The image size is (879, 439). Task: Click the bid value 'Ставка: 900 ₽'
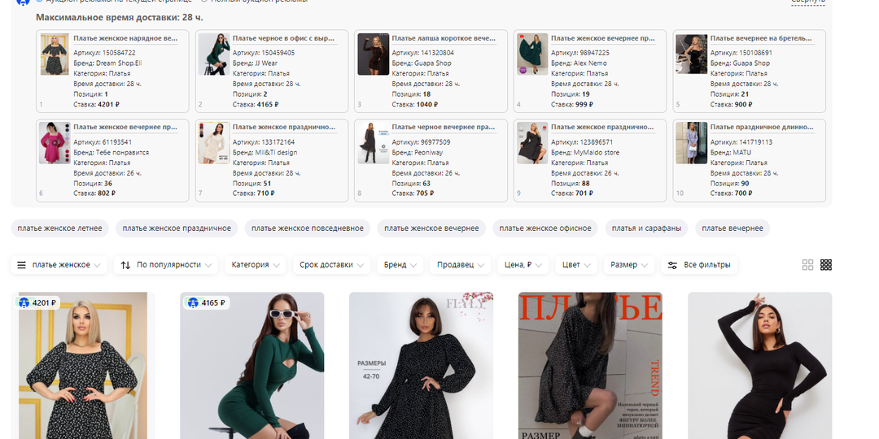click(731, 104)
